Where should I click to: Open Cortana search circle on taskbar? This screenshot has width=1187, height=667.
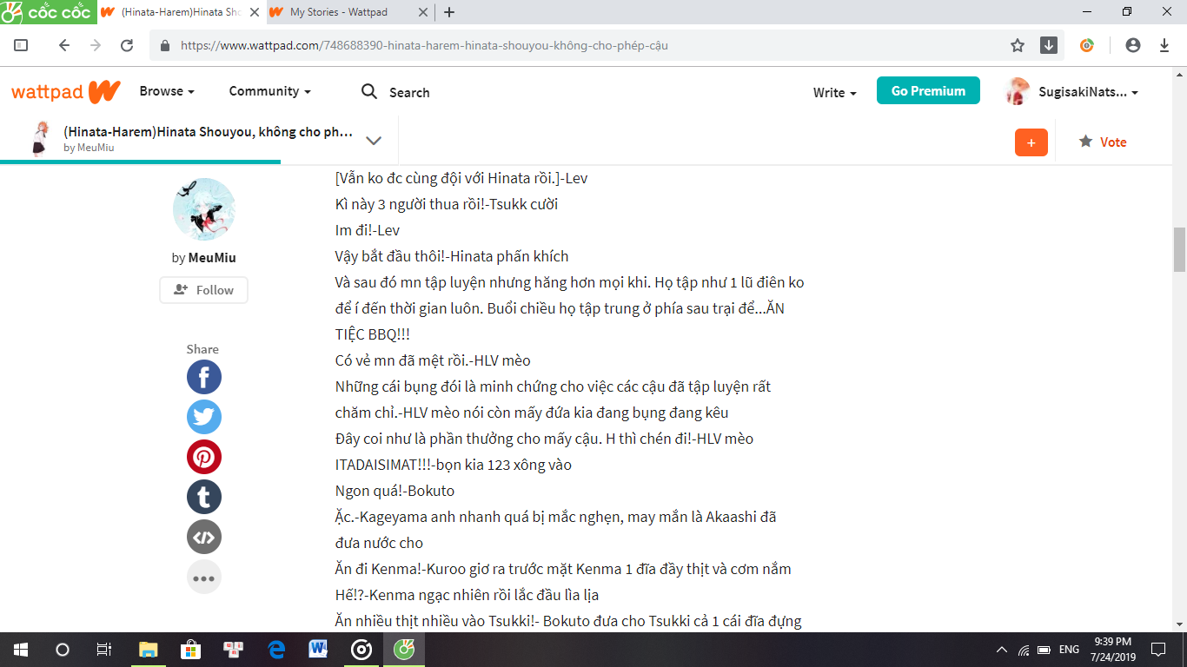[x=63, y=650]
